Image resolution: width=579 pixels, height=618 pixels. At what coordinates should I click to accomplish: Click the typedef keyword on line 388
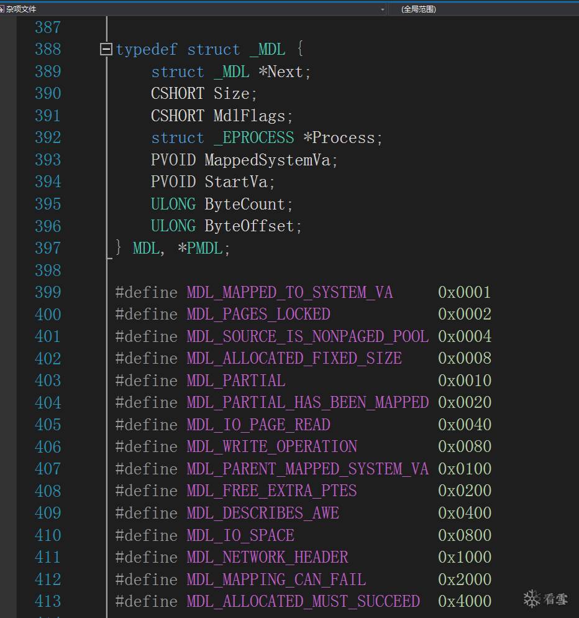pos(147,50)
